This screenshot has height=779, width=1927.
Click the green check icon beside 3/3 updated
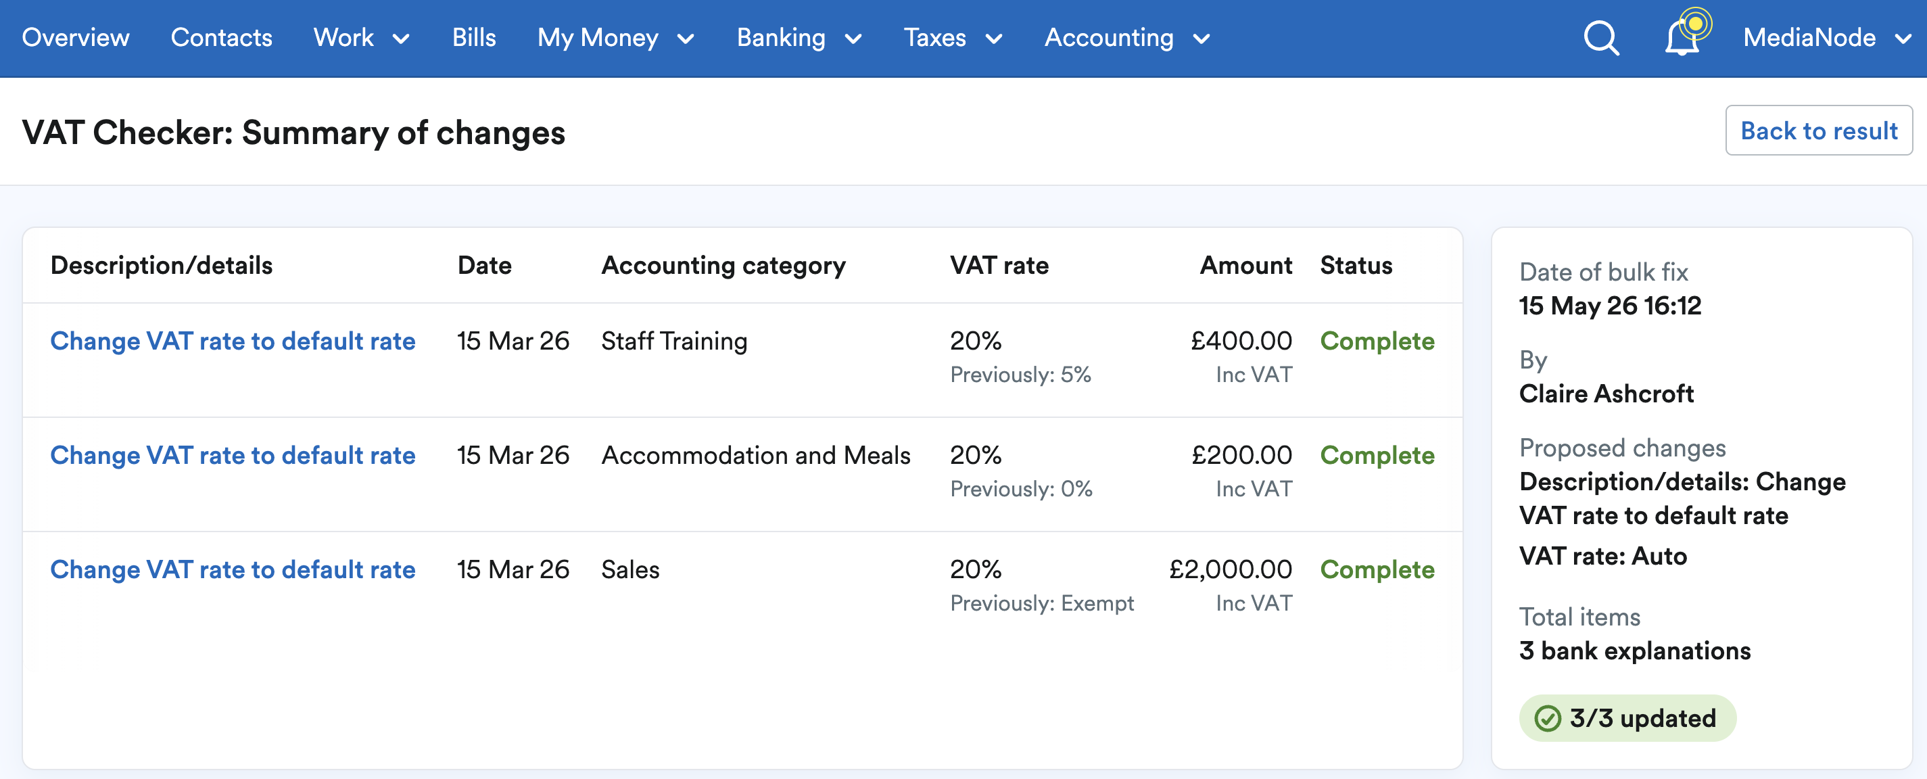click(x=1547, y=718)
